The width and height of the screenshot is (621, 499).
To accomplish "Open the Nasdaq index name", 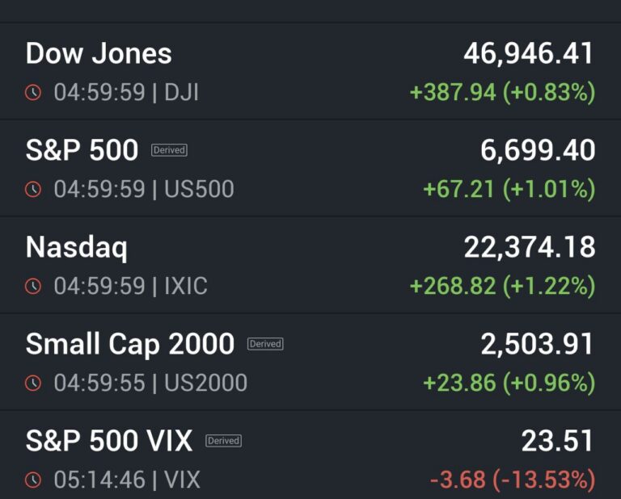I will (x=77, y=248).
